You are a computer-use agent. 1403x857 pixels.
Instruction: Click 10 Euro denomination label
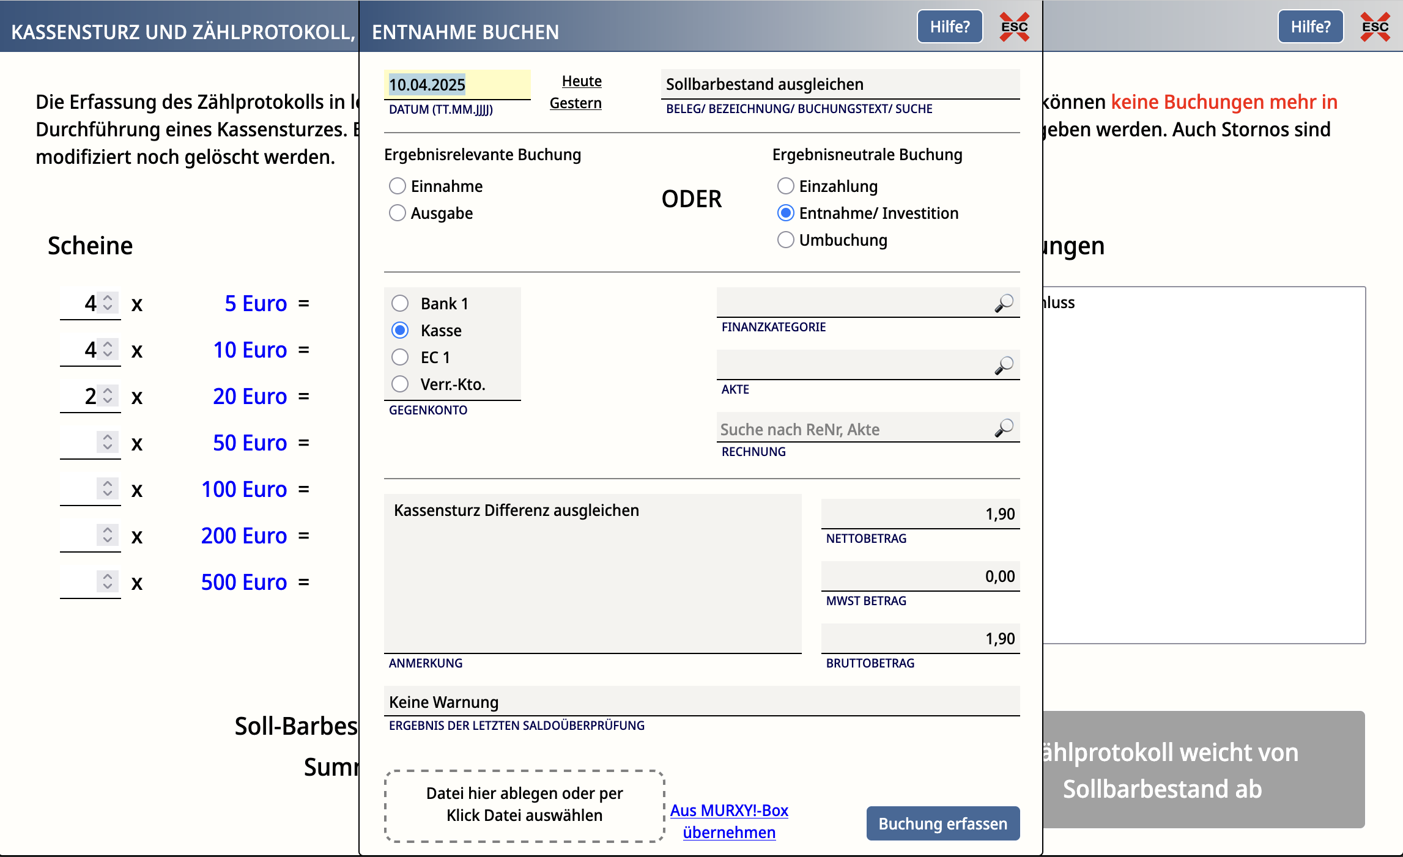click(x=250, y=350)
